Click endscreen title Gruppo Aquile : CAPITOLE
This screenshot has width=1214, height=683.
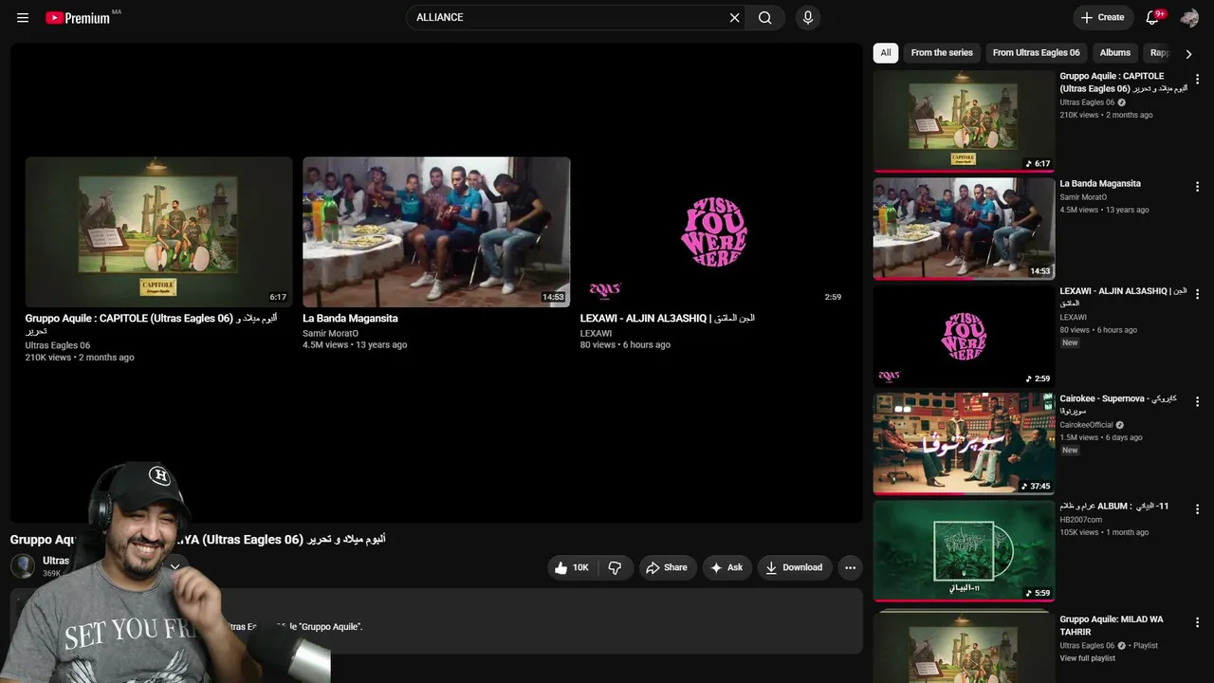151,324
